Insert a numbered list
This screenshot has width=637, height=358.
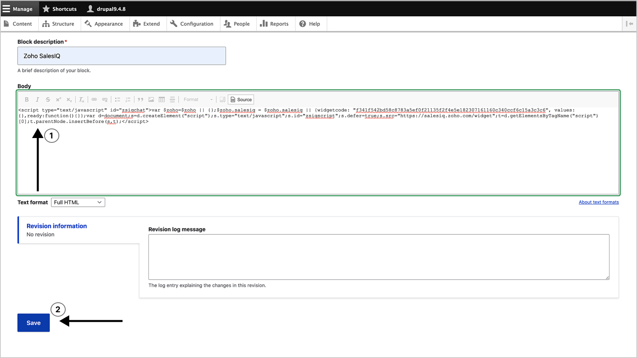tap(128, 99)
